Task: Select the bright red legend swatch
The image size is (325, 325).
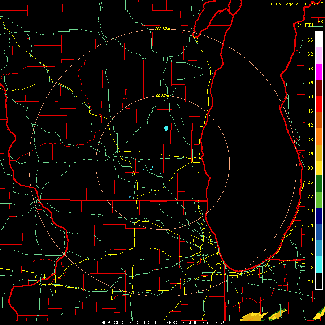Action: 319,104
